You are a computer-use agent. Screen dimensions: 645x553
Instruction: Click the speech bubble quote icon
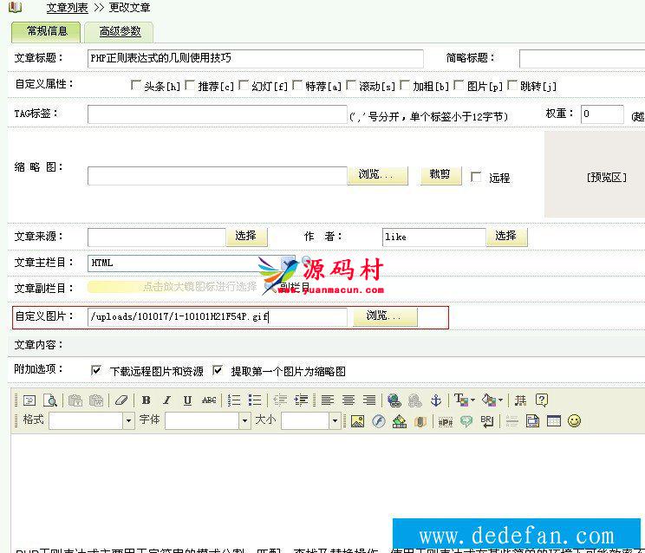pyautogui.click(x=466, y=421)
